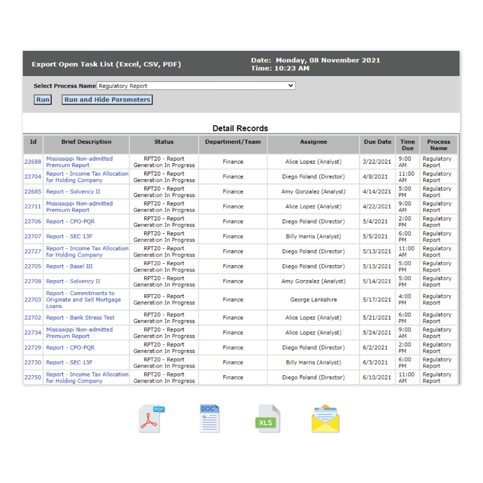Click the Process Name column header

pos(439,144)
